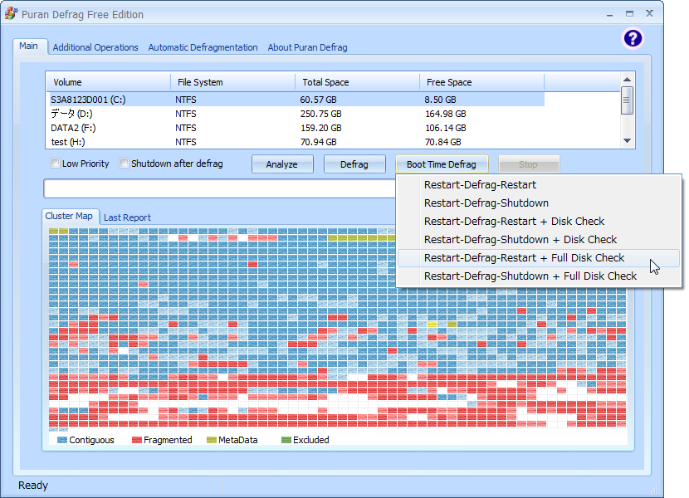Screen dimensions: 689x498
Task: Sort by the Volume column header
Action: 108,82
